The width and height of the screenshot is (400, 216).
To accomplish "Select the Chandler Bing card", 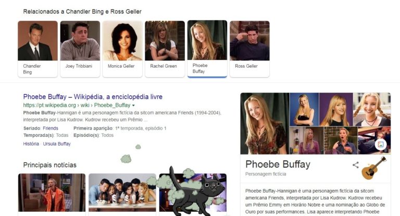I will (37, 49).
